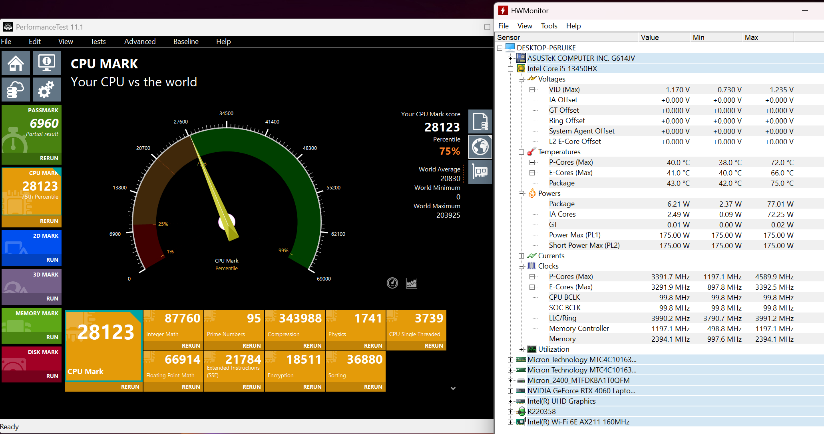Viewport: 824px width, 434px height.
Task: Rerun the PassMark overall test
Action: point(49,158)
